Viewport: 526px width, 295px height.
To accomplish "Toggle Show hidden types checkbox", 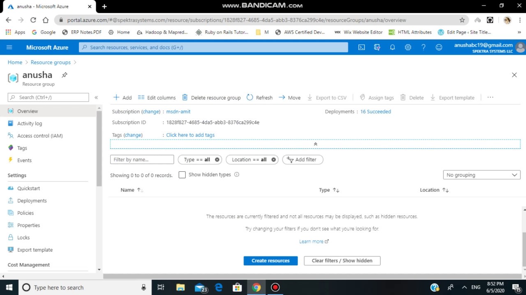I will point(182,175).
